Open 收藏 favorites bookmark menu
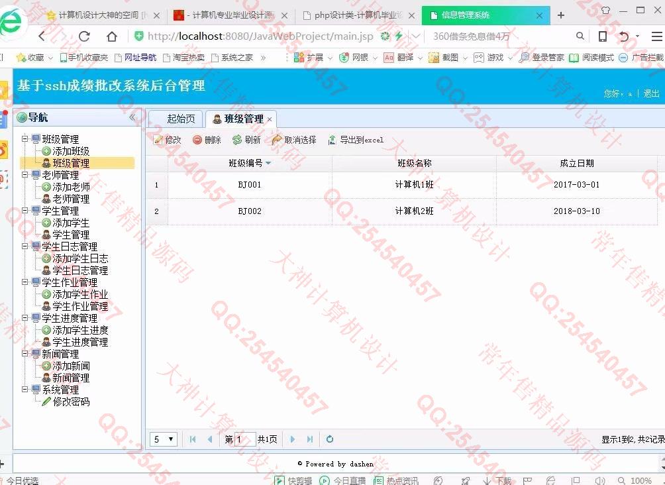The height and width of the screenshot is (485, 665). (x=34, y=57)
